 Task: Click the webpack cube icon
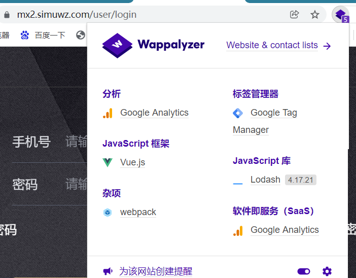[108, 213]
